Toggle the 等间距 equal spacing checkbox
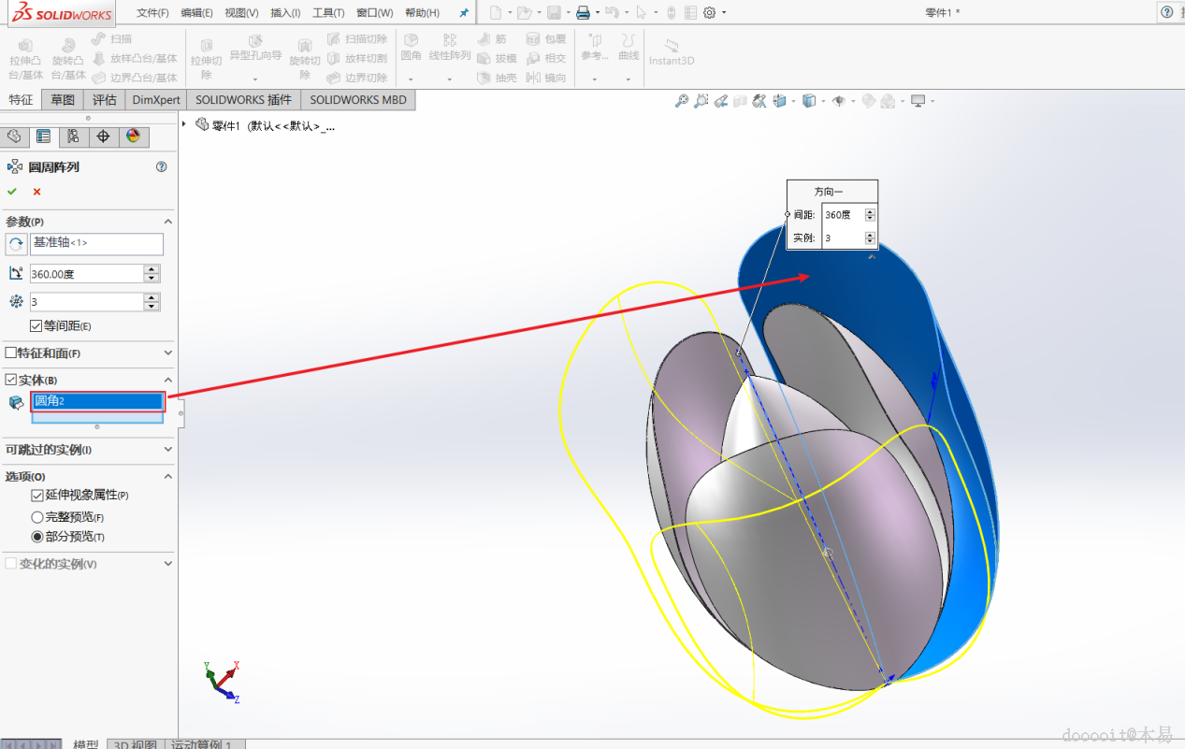This screenshot has height=749, width=1185. pyautogui.click(x=36, y=326)
